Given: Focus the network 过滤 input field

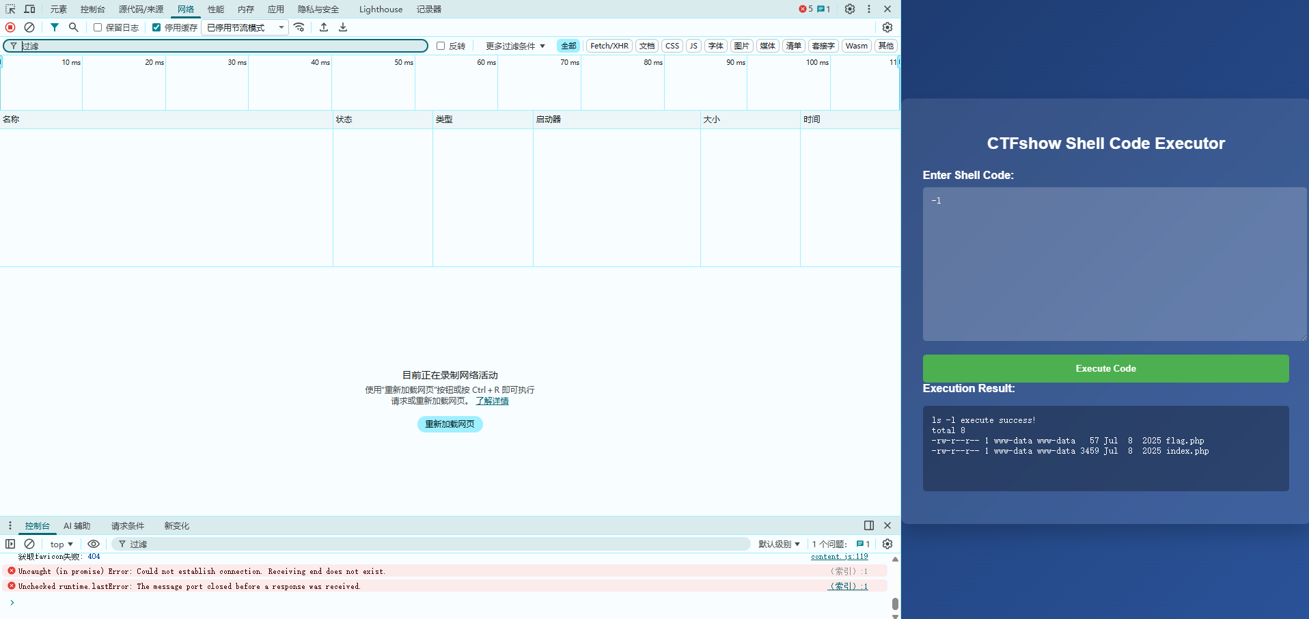Looking at the screenshot, I should click(x=216, y=46).
